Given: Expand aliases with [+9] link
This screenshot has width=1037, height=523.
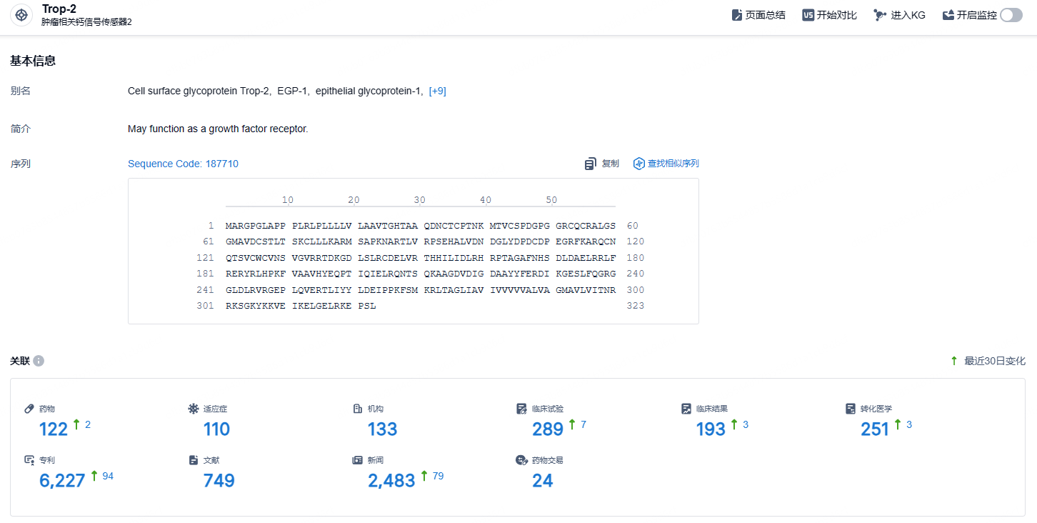Looking at the screenshot, I should click(x=437, y=91).
